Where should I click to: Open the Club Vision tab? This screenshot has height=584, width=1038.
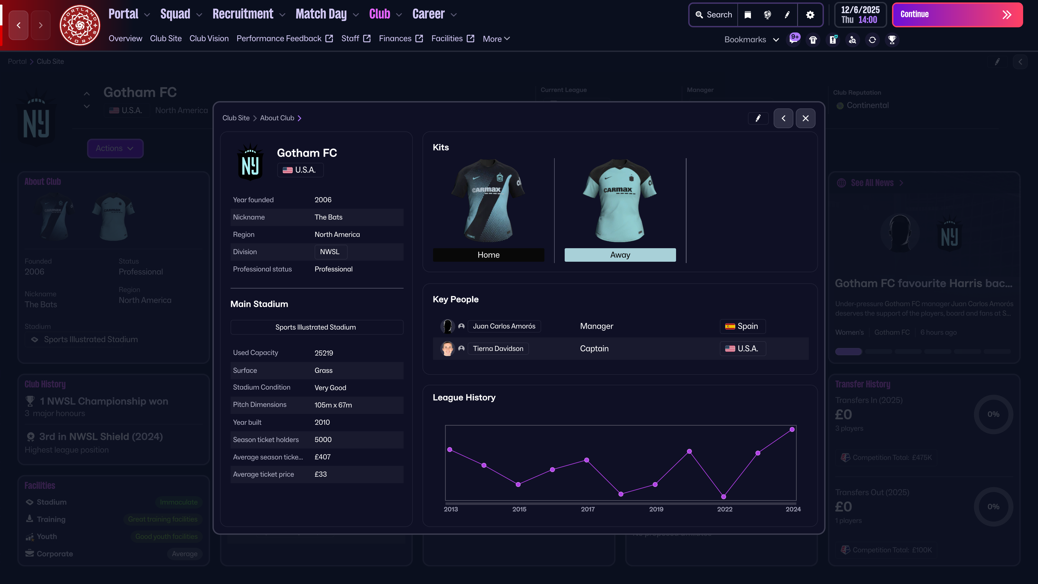pyautogui.click(x=209, y=39)
